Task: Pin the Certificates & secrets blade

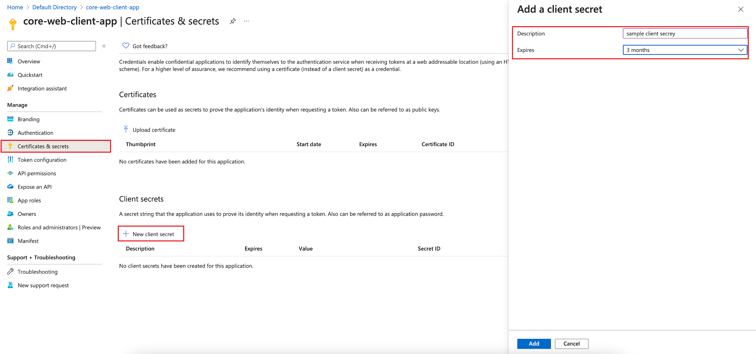Action: [x=233, y=21]
